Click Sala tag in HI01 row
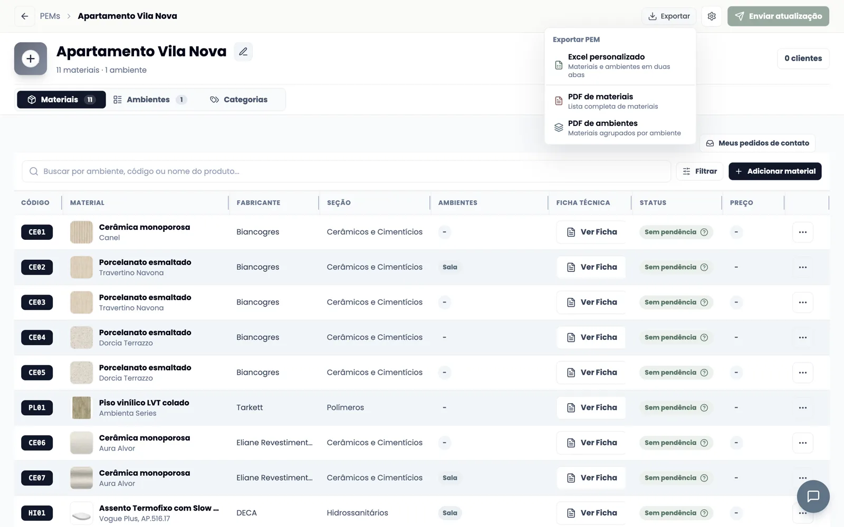Image resolution: width=844 pixels, height=527 pixels. point(450,513)
